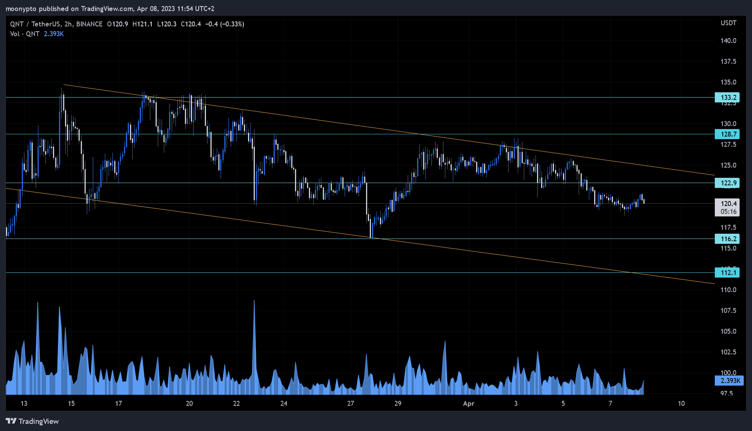Click the USDT currency axis label

(x=728, y=23)
